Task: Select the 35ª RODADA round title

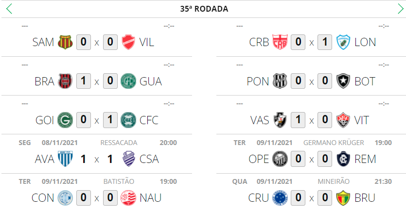Action: coord(204,9)
